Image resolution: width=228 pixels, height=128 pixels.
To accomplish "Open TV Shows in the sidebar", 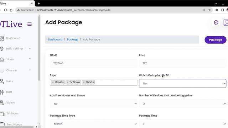I will [x=12, y=113].
